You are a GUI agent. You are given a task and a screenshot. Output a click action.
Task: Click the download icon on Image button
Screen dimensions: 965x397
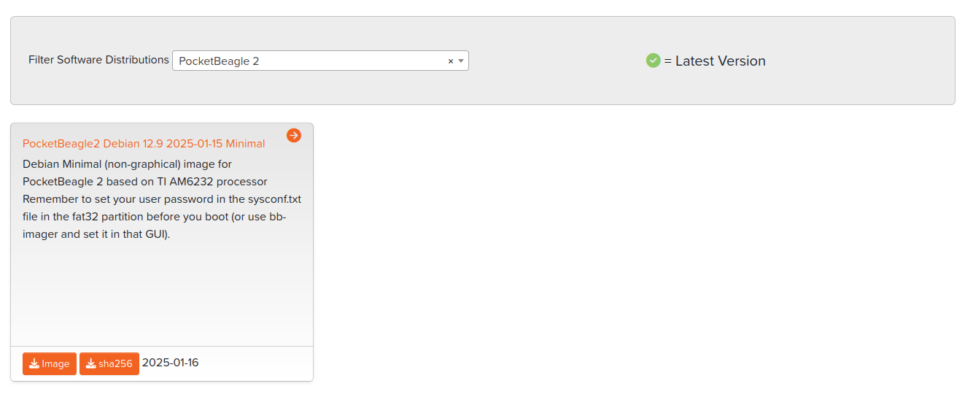[34, 364]
